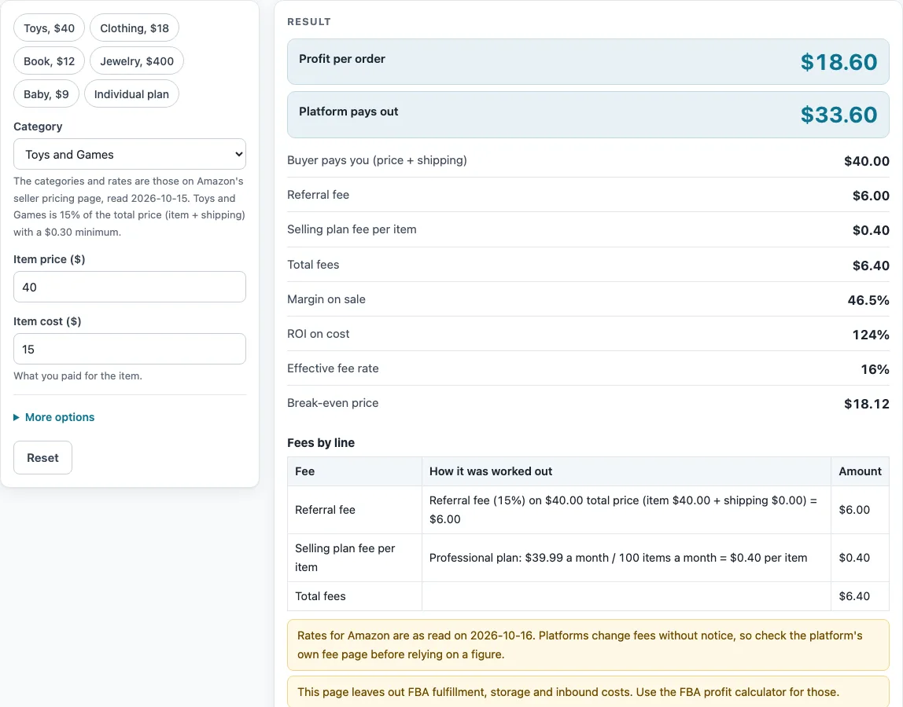Apply the Toys, $40 preset
Image resolution: width=903 pixels, height=707 pixels.
pyautogui.click(x=49, y=28)
